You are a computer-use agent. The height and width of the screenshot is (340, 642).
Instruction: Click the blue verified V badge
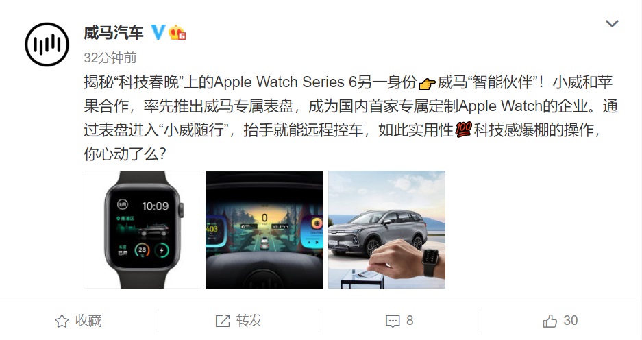click(158, 32)
